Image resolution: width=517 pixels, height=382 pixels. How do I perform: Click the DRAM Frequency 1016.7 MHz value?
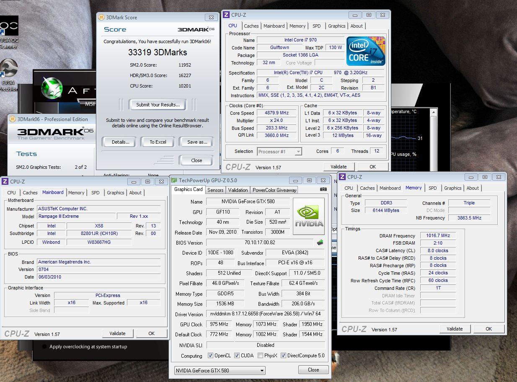click(x=438, y=236)
